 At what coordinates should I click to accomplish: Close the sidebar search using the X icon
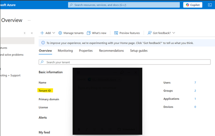click(x=25, y=33)
